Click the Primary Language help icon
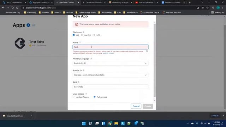The width and height of the screenshot is (226, 127). pos(91,59)
